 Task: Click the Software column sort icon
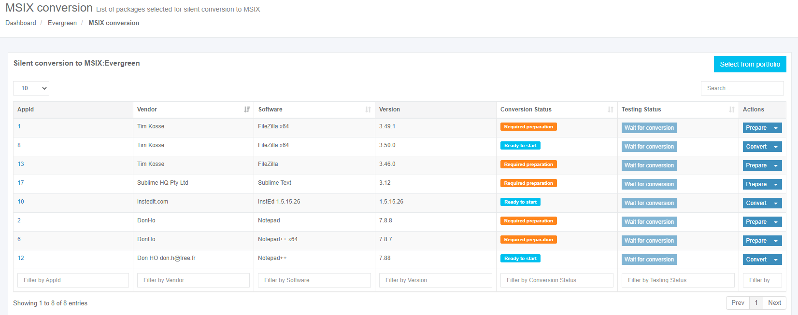[x=368, y=110]
